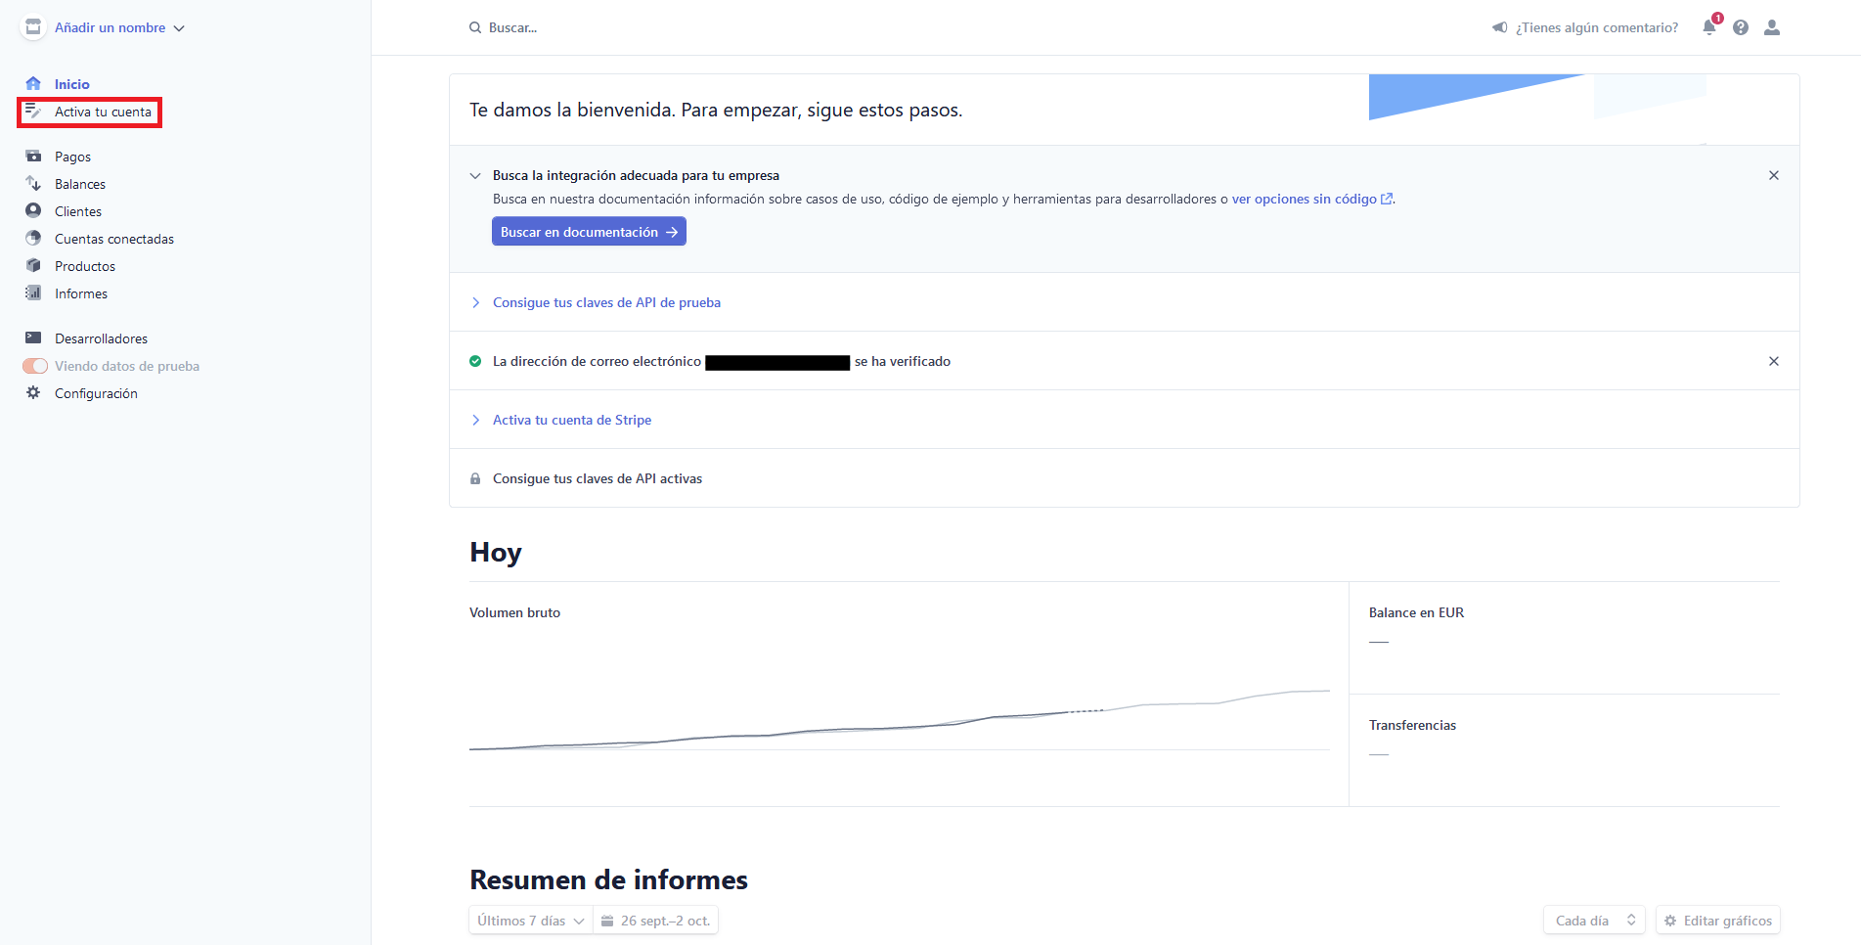Open Configuración settings page
Image resolution: width=1861 pixels, height=945 pixels.
pyautogui.click(x=96, y=393)
